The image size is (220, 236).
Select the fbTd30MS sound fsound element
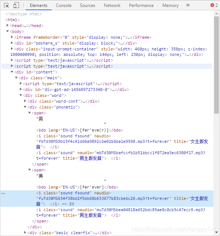coord(122,141)
